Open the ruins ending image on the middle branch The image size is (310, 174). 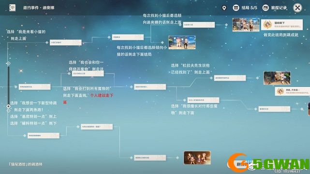277,78
